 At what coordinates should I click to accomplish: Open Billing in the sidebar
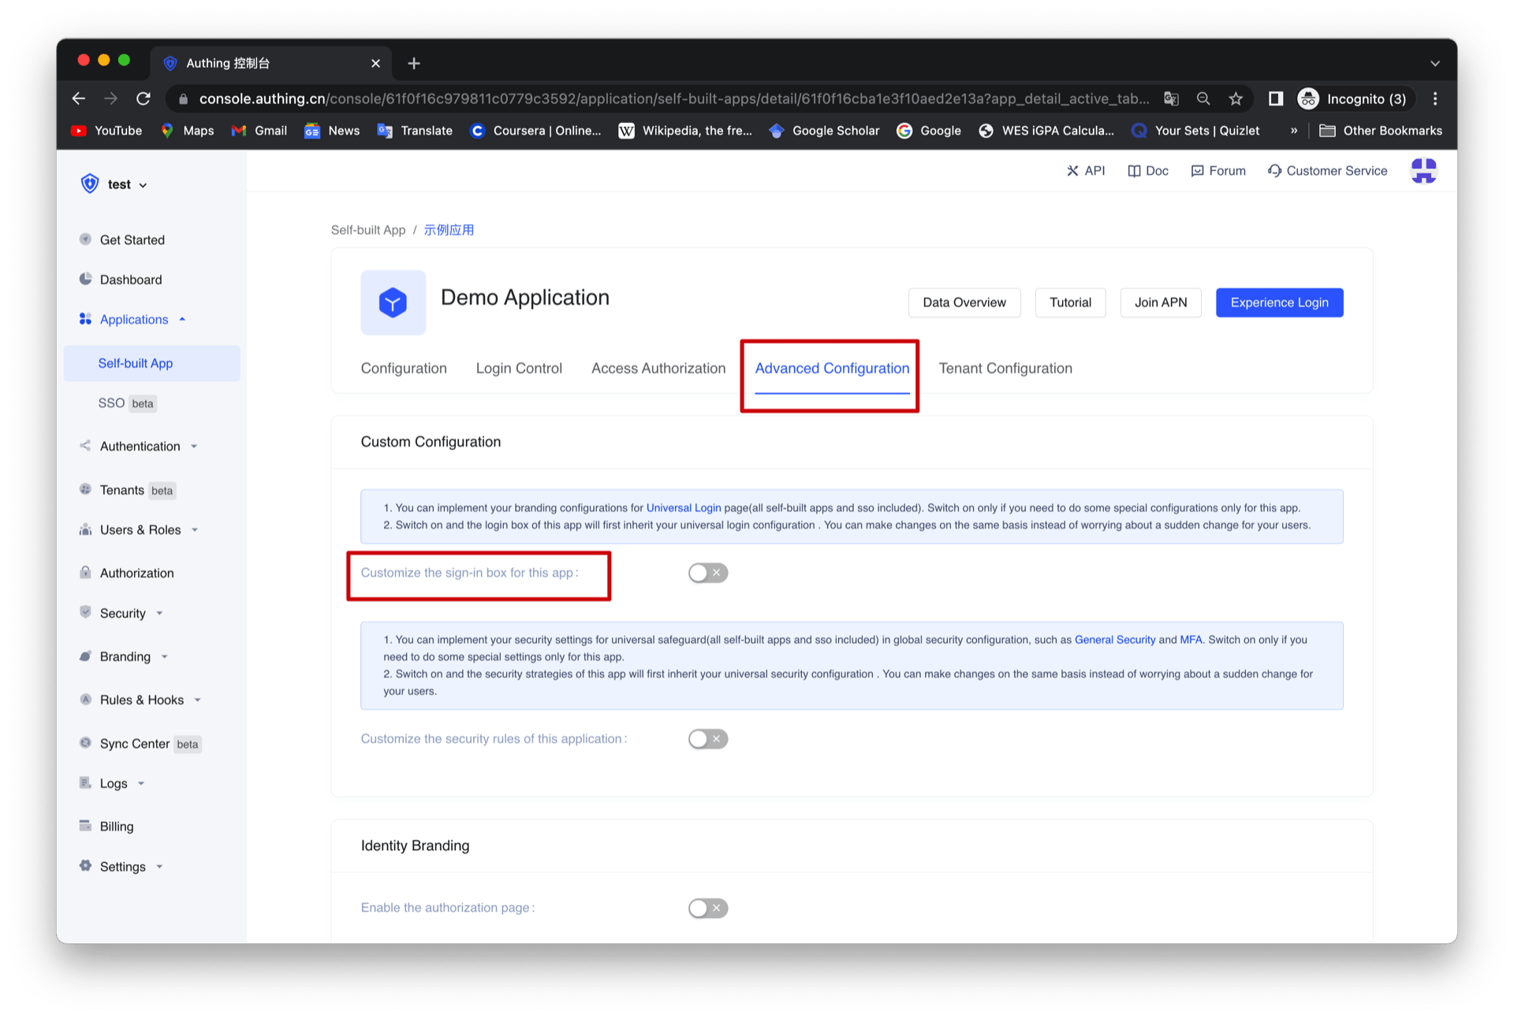point(117,827)
